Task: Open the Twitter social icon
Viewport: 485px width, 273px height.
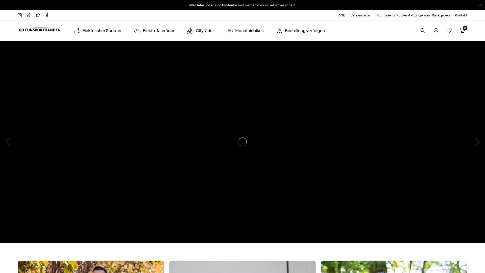Action: coord(38,15)
